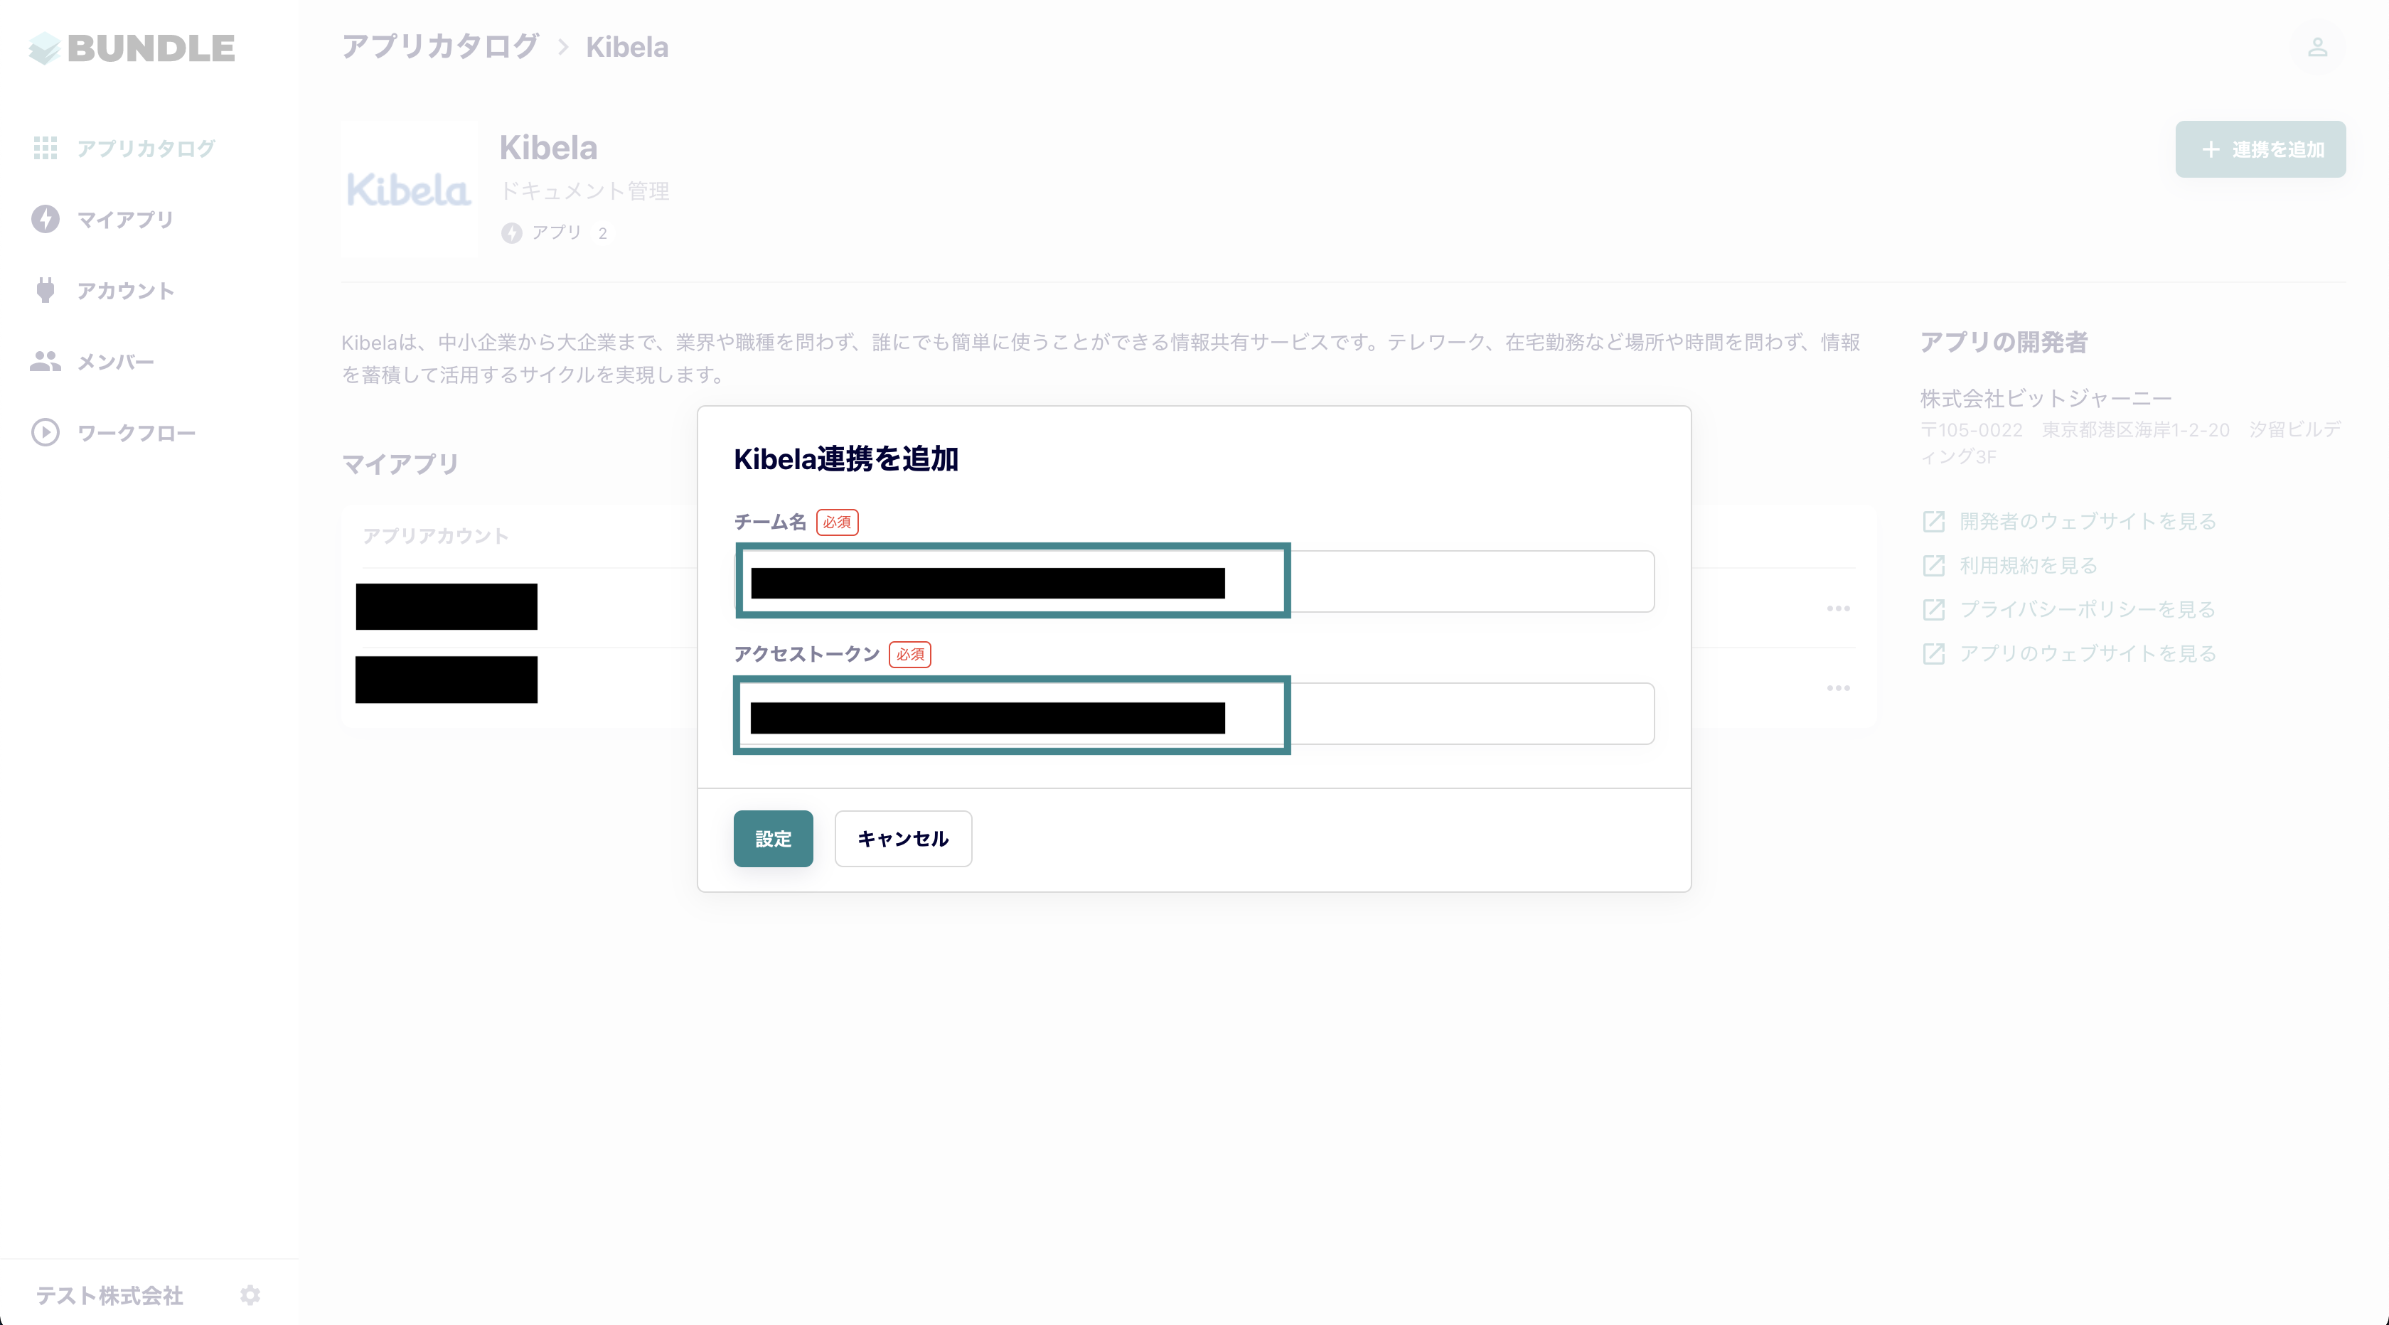The image size is (2389, 1325).
Task: Open the user profile icon at top right
Action: pos(2318,48)
